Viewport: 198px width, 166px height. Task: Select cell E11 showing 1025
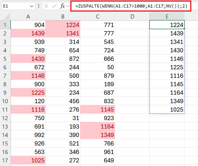tap(167, 110)
